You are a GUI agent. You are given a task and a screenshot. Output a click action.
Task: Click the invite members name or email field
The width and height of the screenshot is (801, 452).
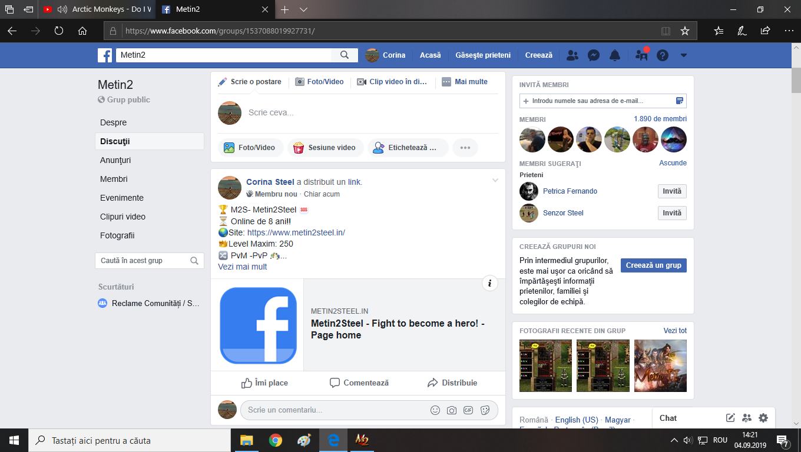603,101
